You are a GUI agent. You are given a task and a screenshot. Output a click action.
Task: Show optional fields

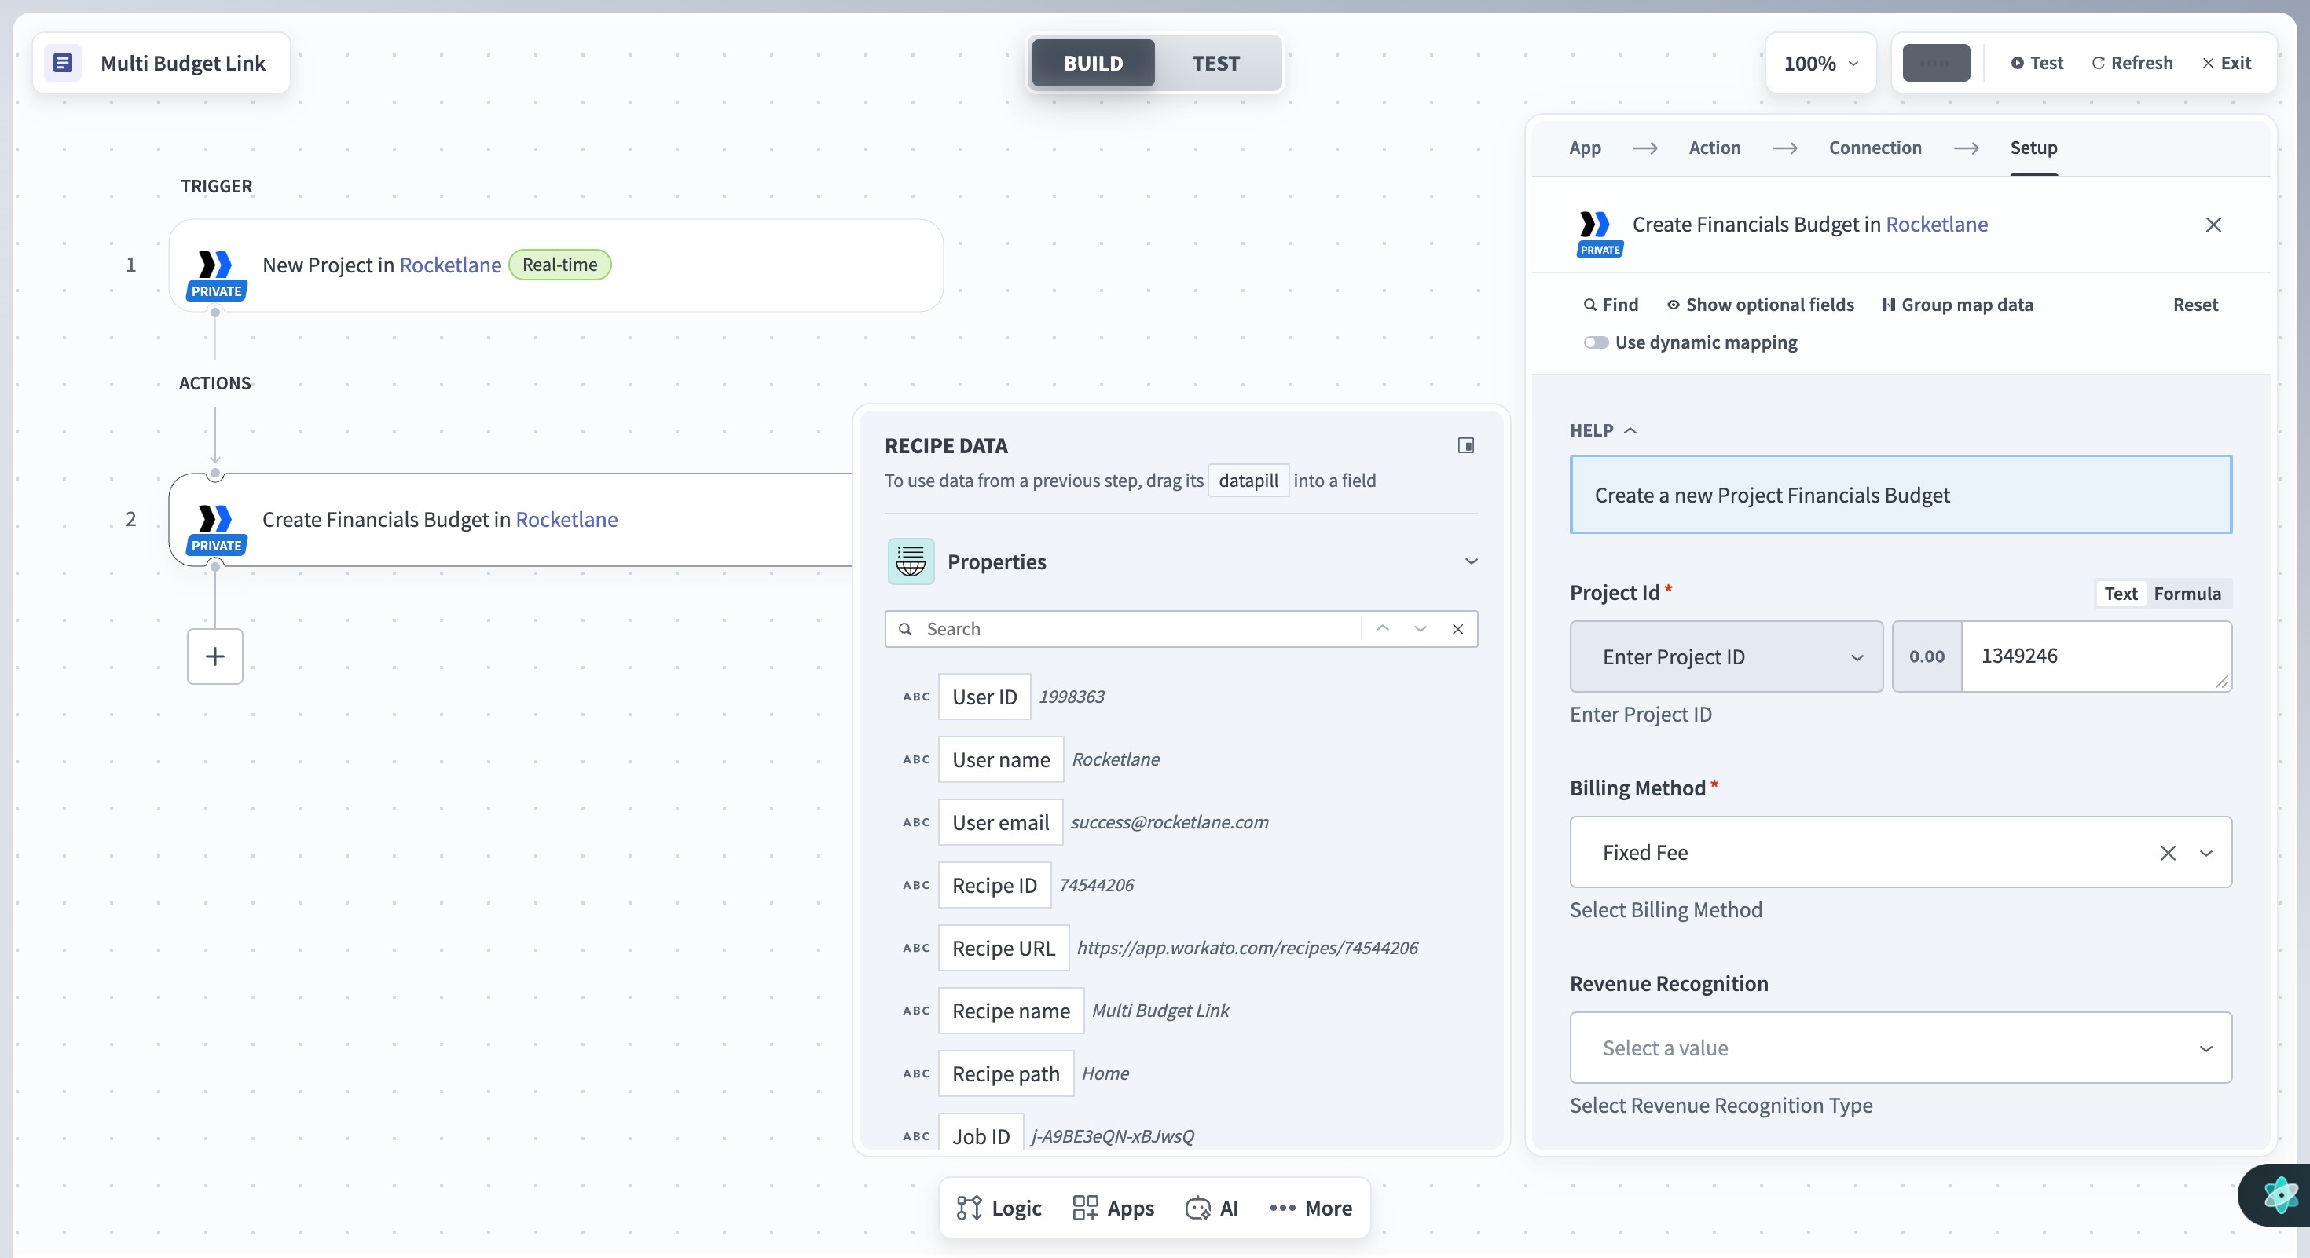click(x=1759, y=305)
